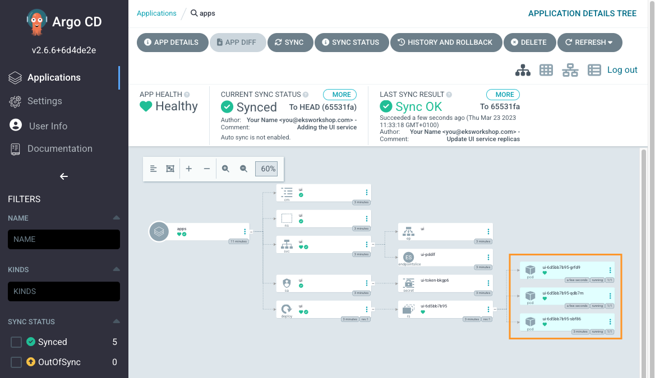Collapse the NAME filter section

[x=116, y=218]
